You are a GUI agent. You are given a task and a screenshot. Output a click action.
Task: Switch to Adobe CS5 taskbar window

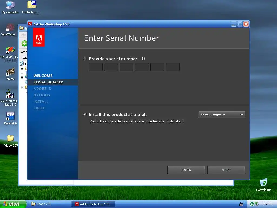click(50, 204)
